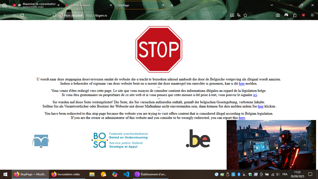Close the StopPage tab

(x=163, y=5)
